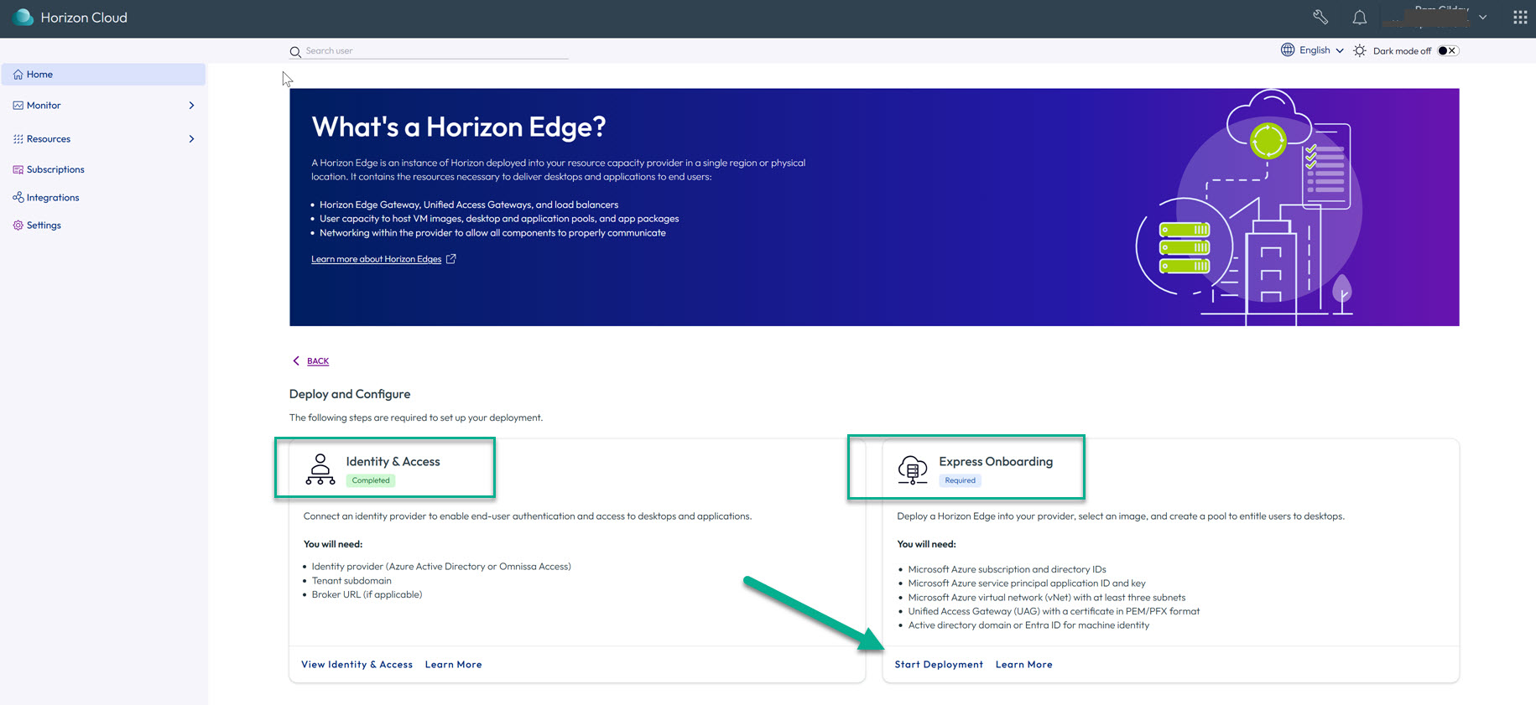Image resolution: width=1536 pixels, height=705 pixels.
Task: Click the Deploy and Configure heading
Action: (x=350, y=394)
